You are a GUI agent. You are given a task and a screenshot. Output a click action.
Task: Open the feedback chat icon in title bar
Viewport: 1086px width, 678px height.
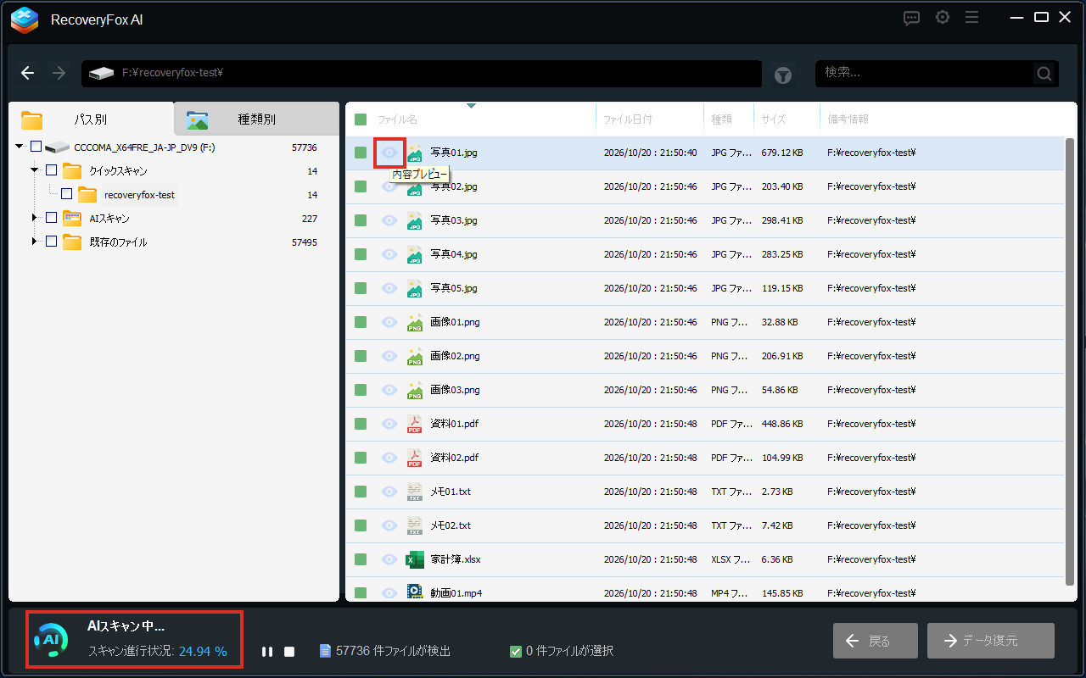912,18
